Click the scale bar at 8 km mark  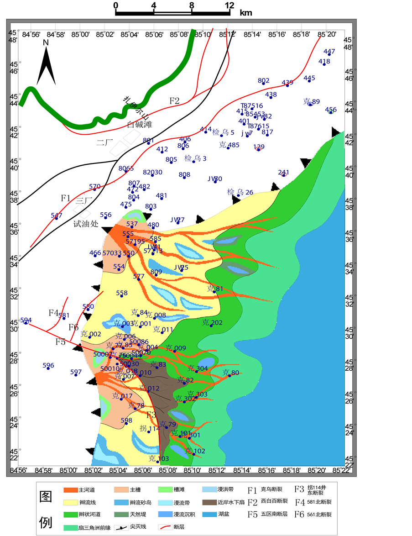click(192, 11)
